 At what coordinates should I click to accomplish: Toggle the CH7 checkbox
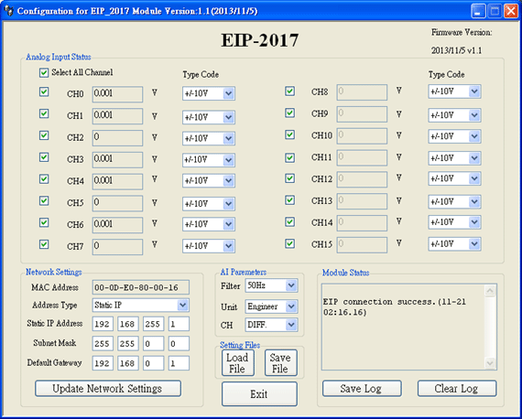pos(44,244)
